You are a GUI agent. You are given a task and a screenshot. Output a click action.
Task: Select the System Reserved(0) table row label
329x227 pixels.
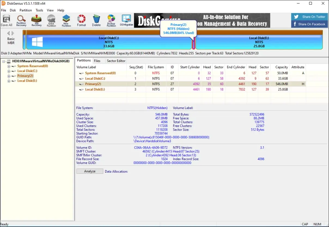click(x=100, y=73)
